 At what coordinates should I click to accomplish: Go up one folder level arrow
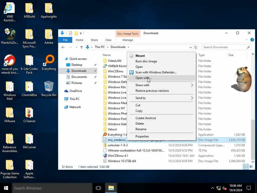pyautogui.click(x=82, y=47)
